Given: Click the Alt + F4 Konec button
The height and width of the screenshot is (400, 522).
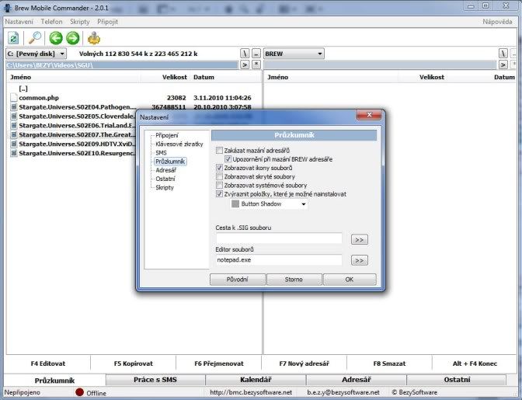Looking at the screenshot, I should pyautogui.click(x=475, y=363).
